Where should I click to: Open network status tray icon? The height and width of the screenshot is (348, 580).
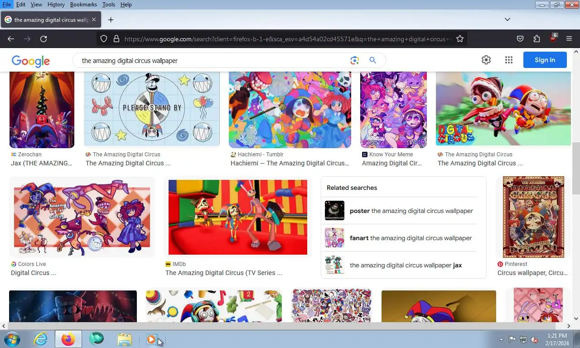coord(523,339)
